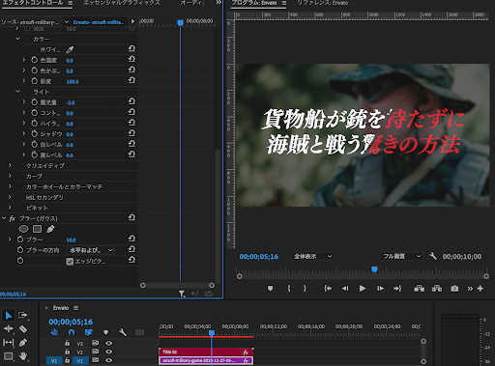
Task: Collapse the ライト section
Action: pos(18,92)
